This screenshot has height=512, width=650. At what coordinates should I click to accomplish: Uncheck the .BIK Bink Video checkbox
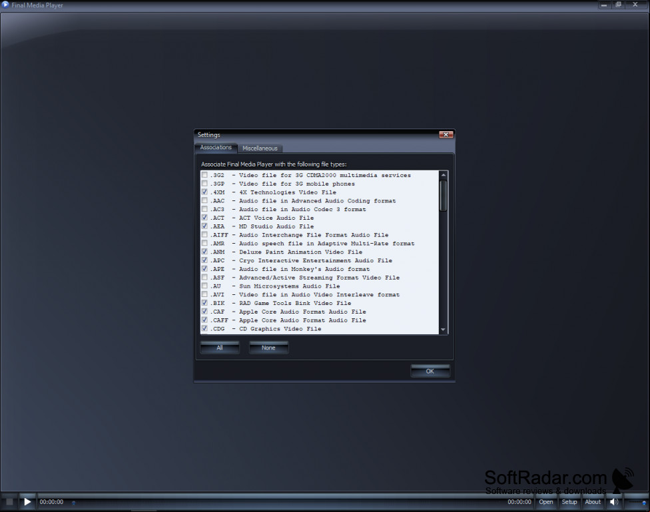204,303
